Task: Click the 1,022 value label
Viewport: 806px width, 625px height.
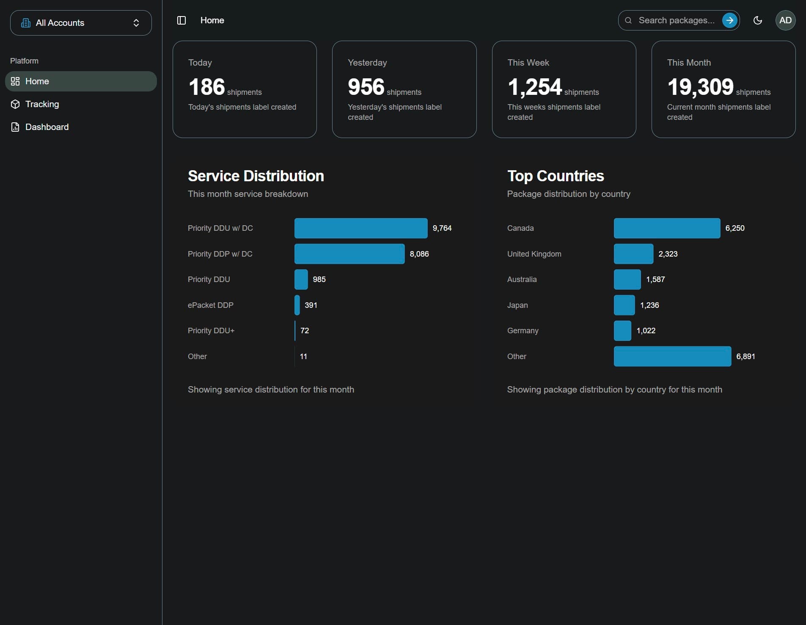Action: pyautogui.click(x=646, y=331)
